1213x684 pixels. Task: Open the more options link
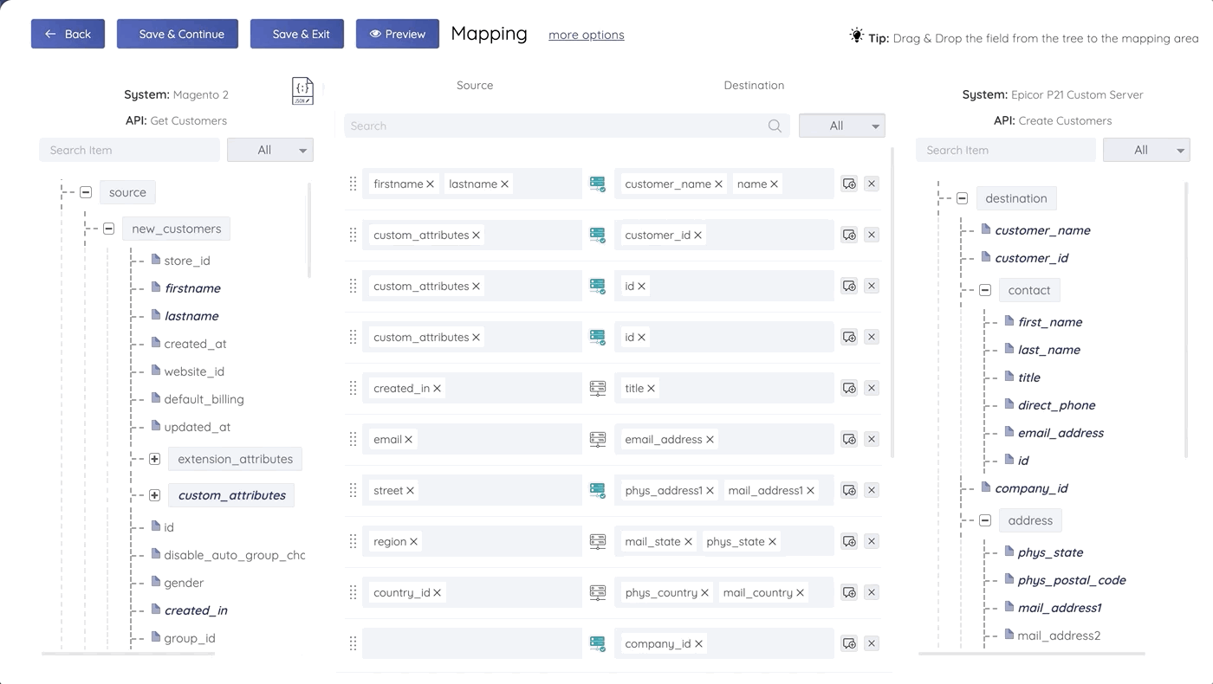(587, 35)
